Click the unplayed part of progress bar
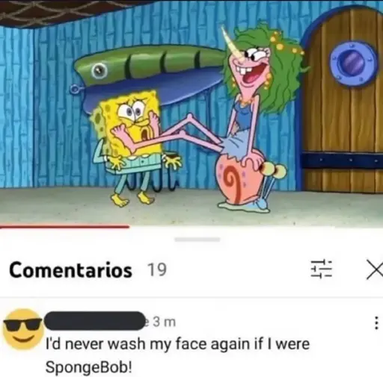This screenshot has width=383, height=377. [256, 227]
